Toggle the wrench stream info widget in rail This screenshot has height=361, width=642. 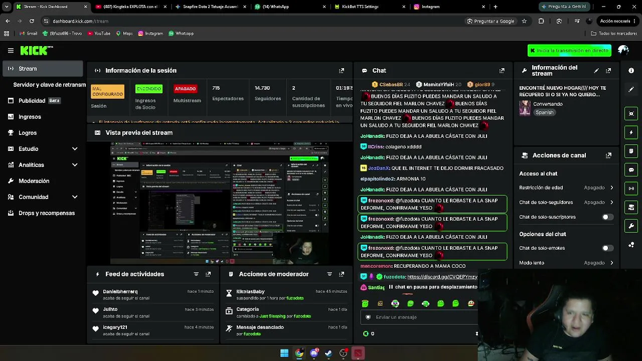[x=631, y=226]
